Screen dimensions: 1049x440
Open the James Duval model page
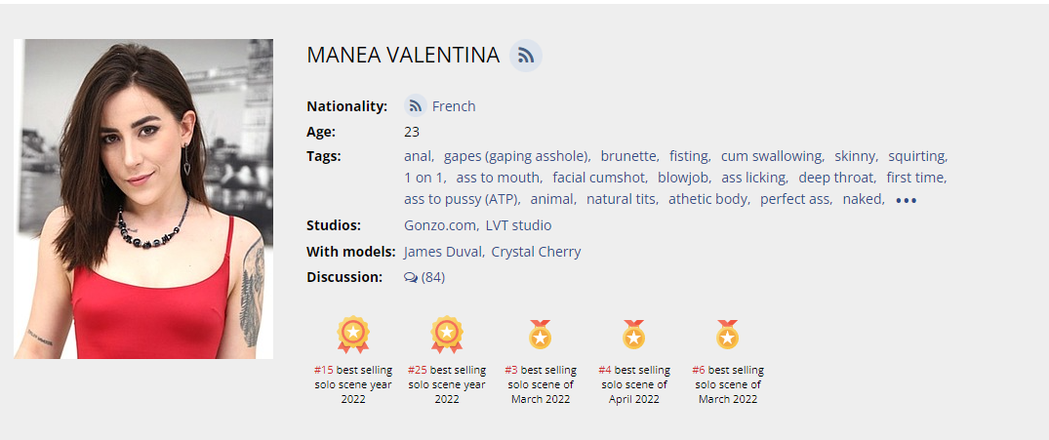pos(443,252)
